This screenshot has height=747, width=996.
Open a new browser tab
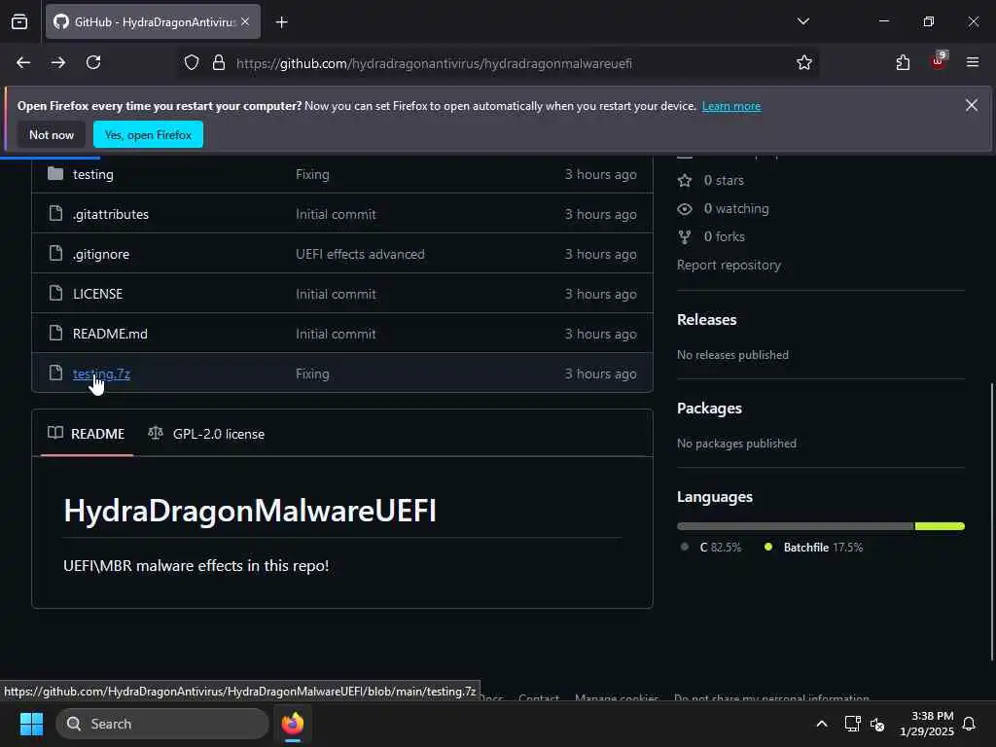tap(281, 22)
